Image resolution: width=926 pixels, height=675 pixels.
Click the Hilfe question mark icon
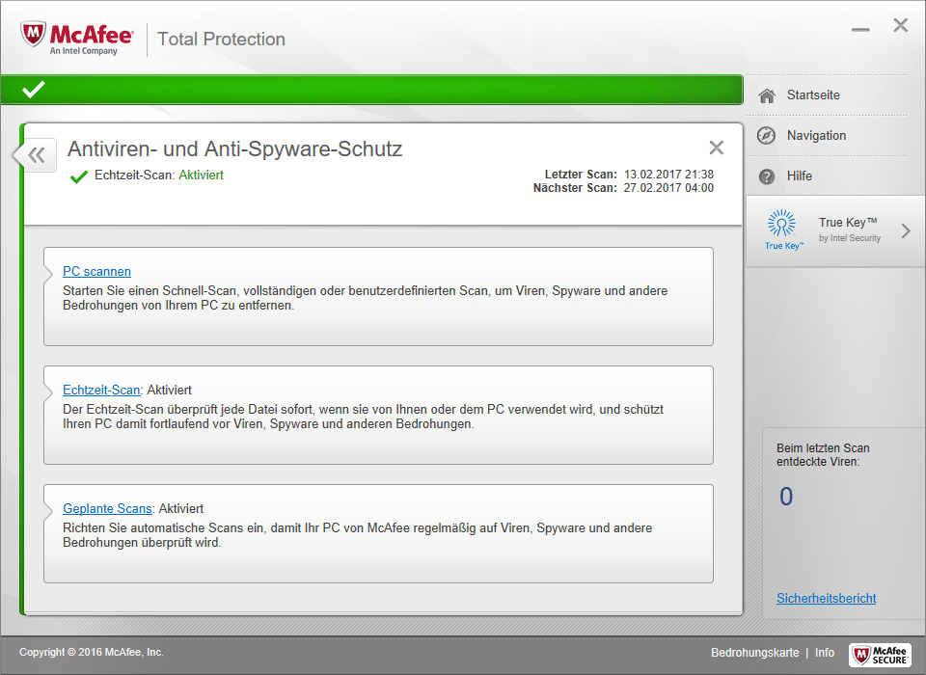[767, 176]
